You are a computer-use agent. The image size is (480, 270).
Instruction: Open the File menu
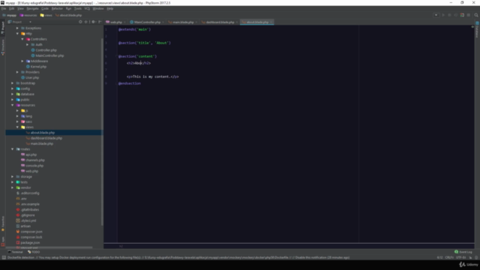(x=4, y=8)
